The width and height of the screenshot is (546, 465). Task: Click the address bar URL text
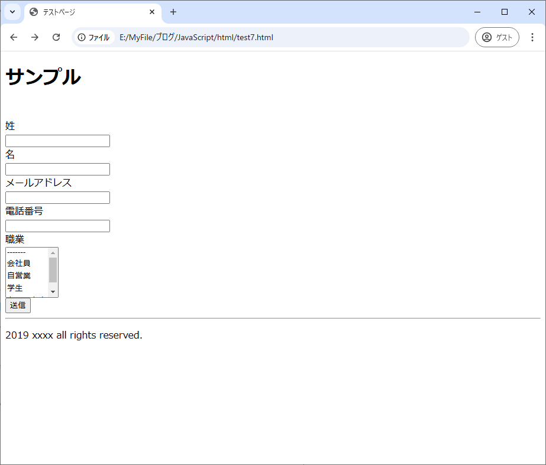[x=196, y=37]
